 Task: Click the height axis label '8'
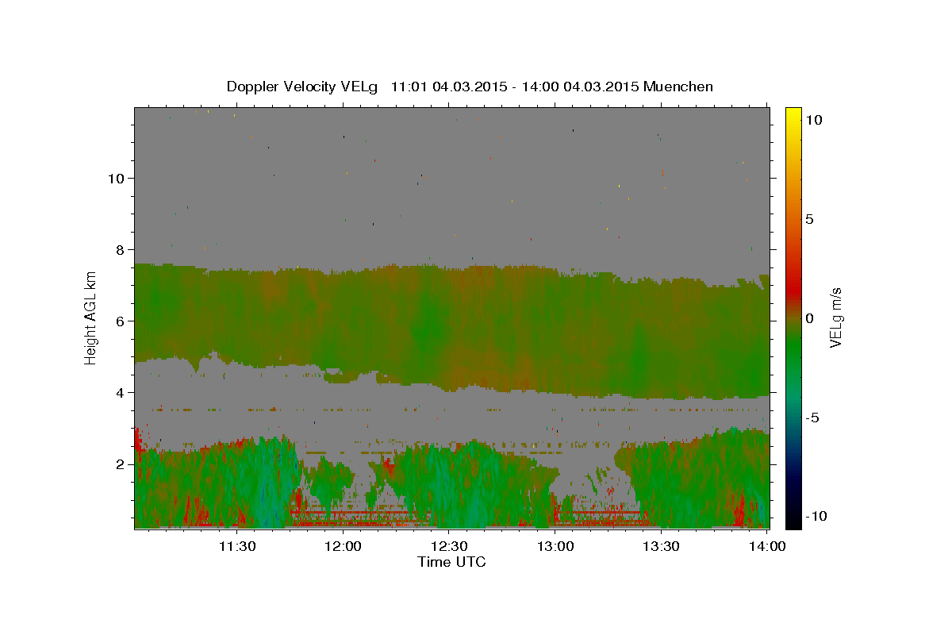pyautogui.click(x=120, y=249)
